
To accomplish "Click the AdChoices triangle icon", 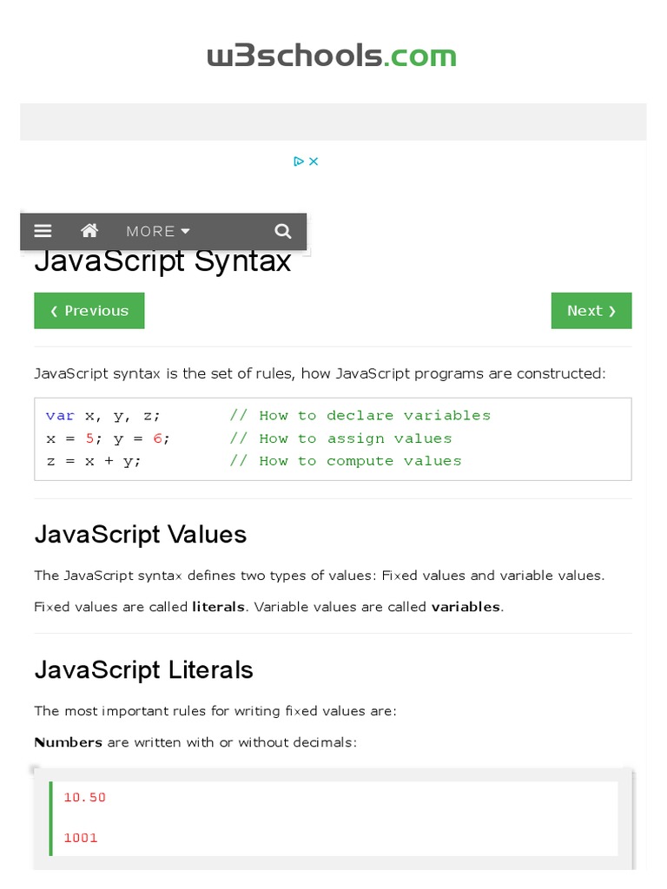I will (x=298, y=161).
